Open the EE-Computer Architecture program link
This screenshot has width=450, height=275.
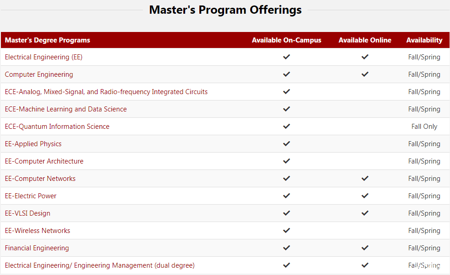(x=44, y=161)
